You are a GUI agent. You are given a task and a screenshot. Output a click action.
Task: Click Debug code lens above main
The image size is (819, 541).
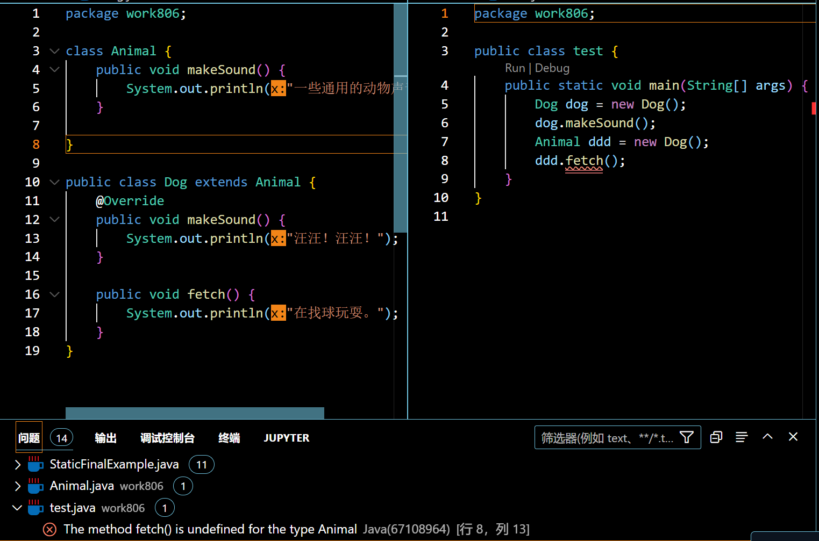coord(552,68)
